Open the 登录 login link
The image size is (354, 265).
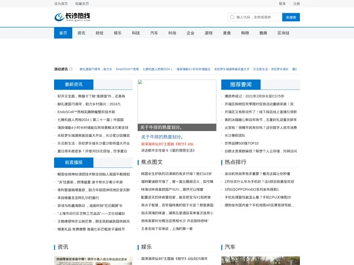pyautogui.click(x=282, y=3)
